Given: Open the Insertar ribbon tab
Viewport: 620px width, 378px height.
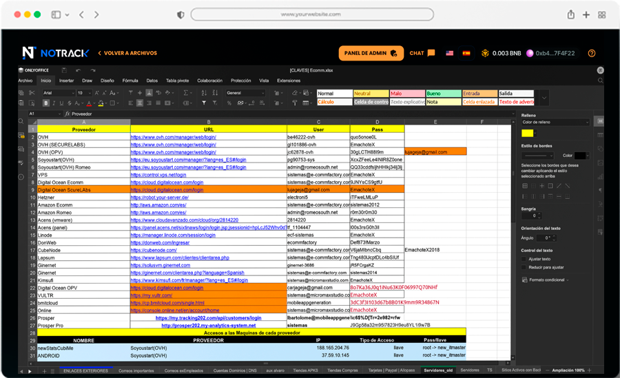Looking at the screenshot, I should pos(66,81).
